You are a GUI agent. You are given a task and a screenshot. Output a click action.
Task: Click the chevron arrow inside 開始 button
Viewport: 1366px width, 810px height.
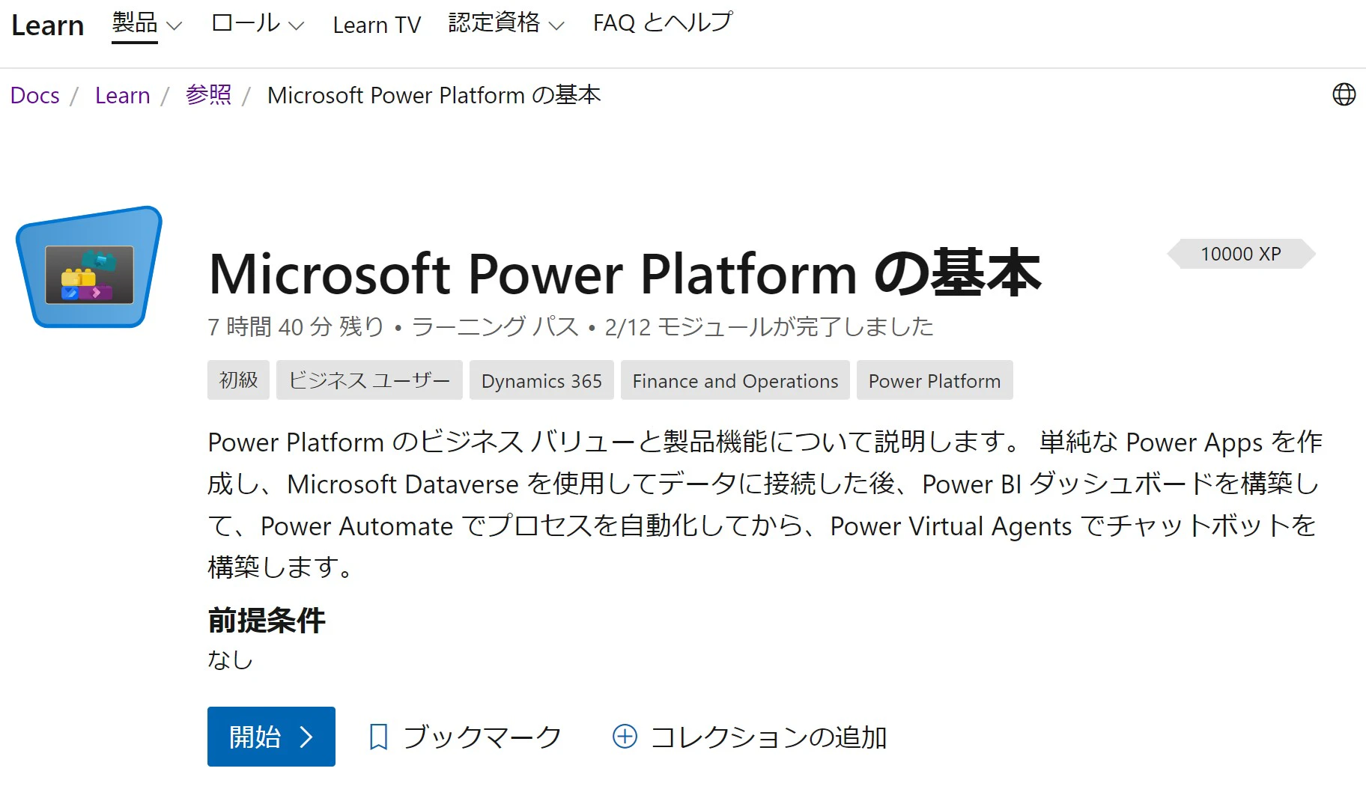(306, 737)
